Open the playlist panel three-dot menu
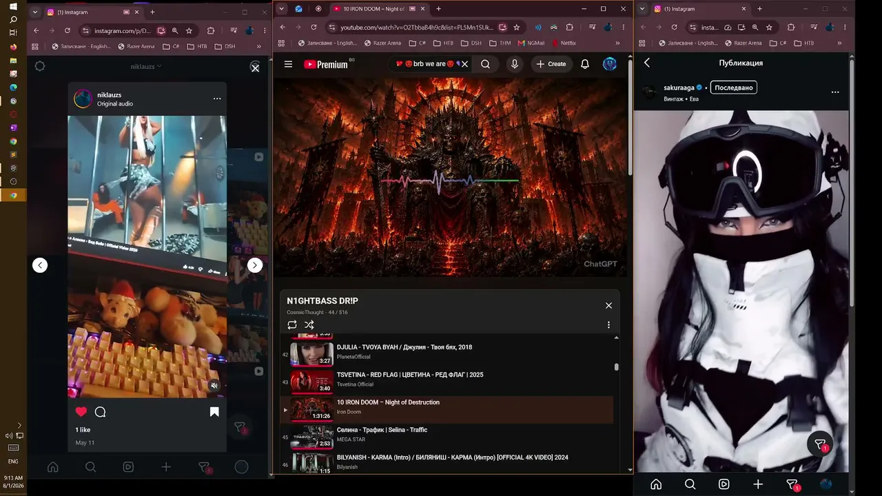The image size is (882, 496). 608,325
